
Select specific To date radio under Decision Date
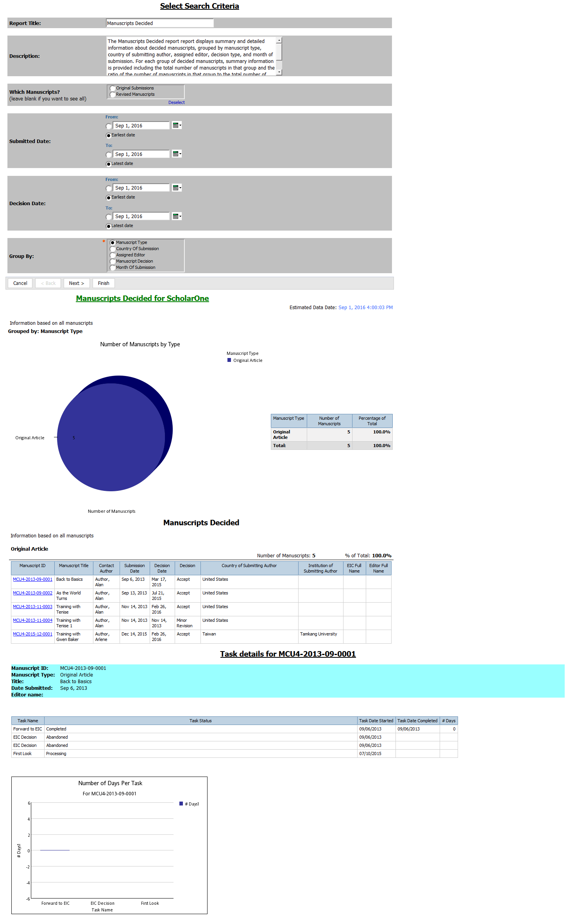tap(109, 217)
